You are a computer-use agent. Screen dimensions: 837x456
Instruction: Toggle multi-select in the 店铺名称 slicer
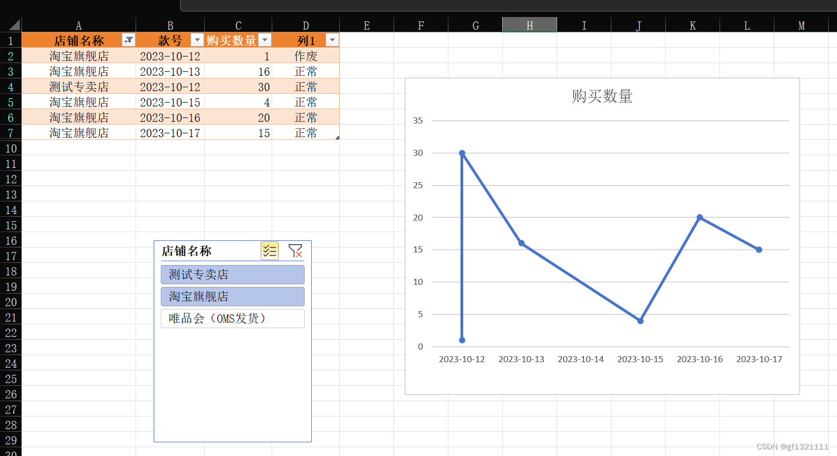269,251
